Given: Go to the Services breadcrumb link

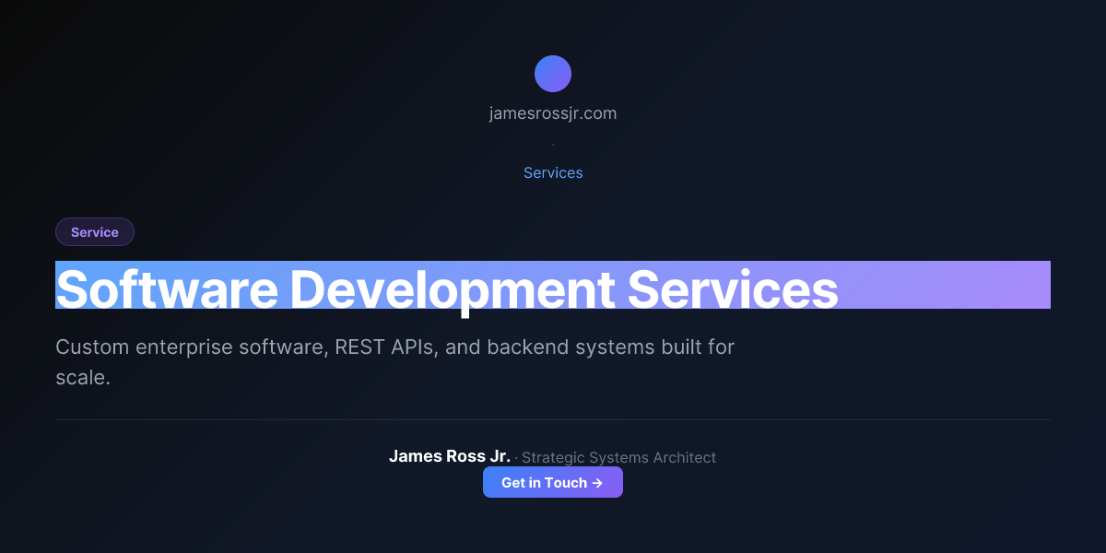Looking at the screenshot, I should click(x=553, y=172).
